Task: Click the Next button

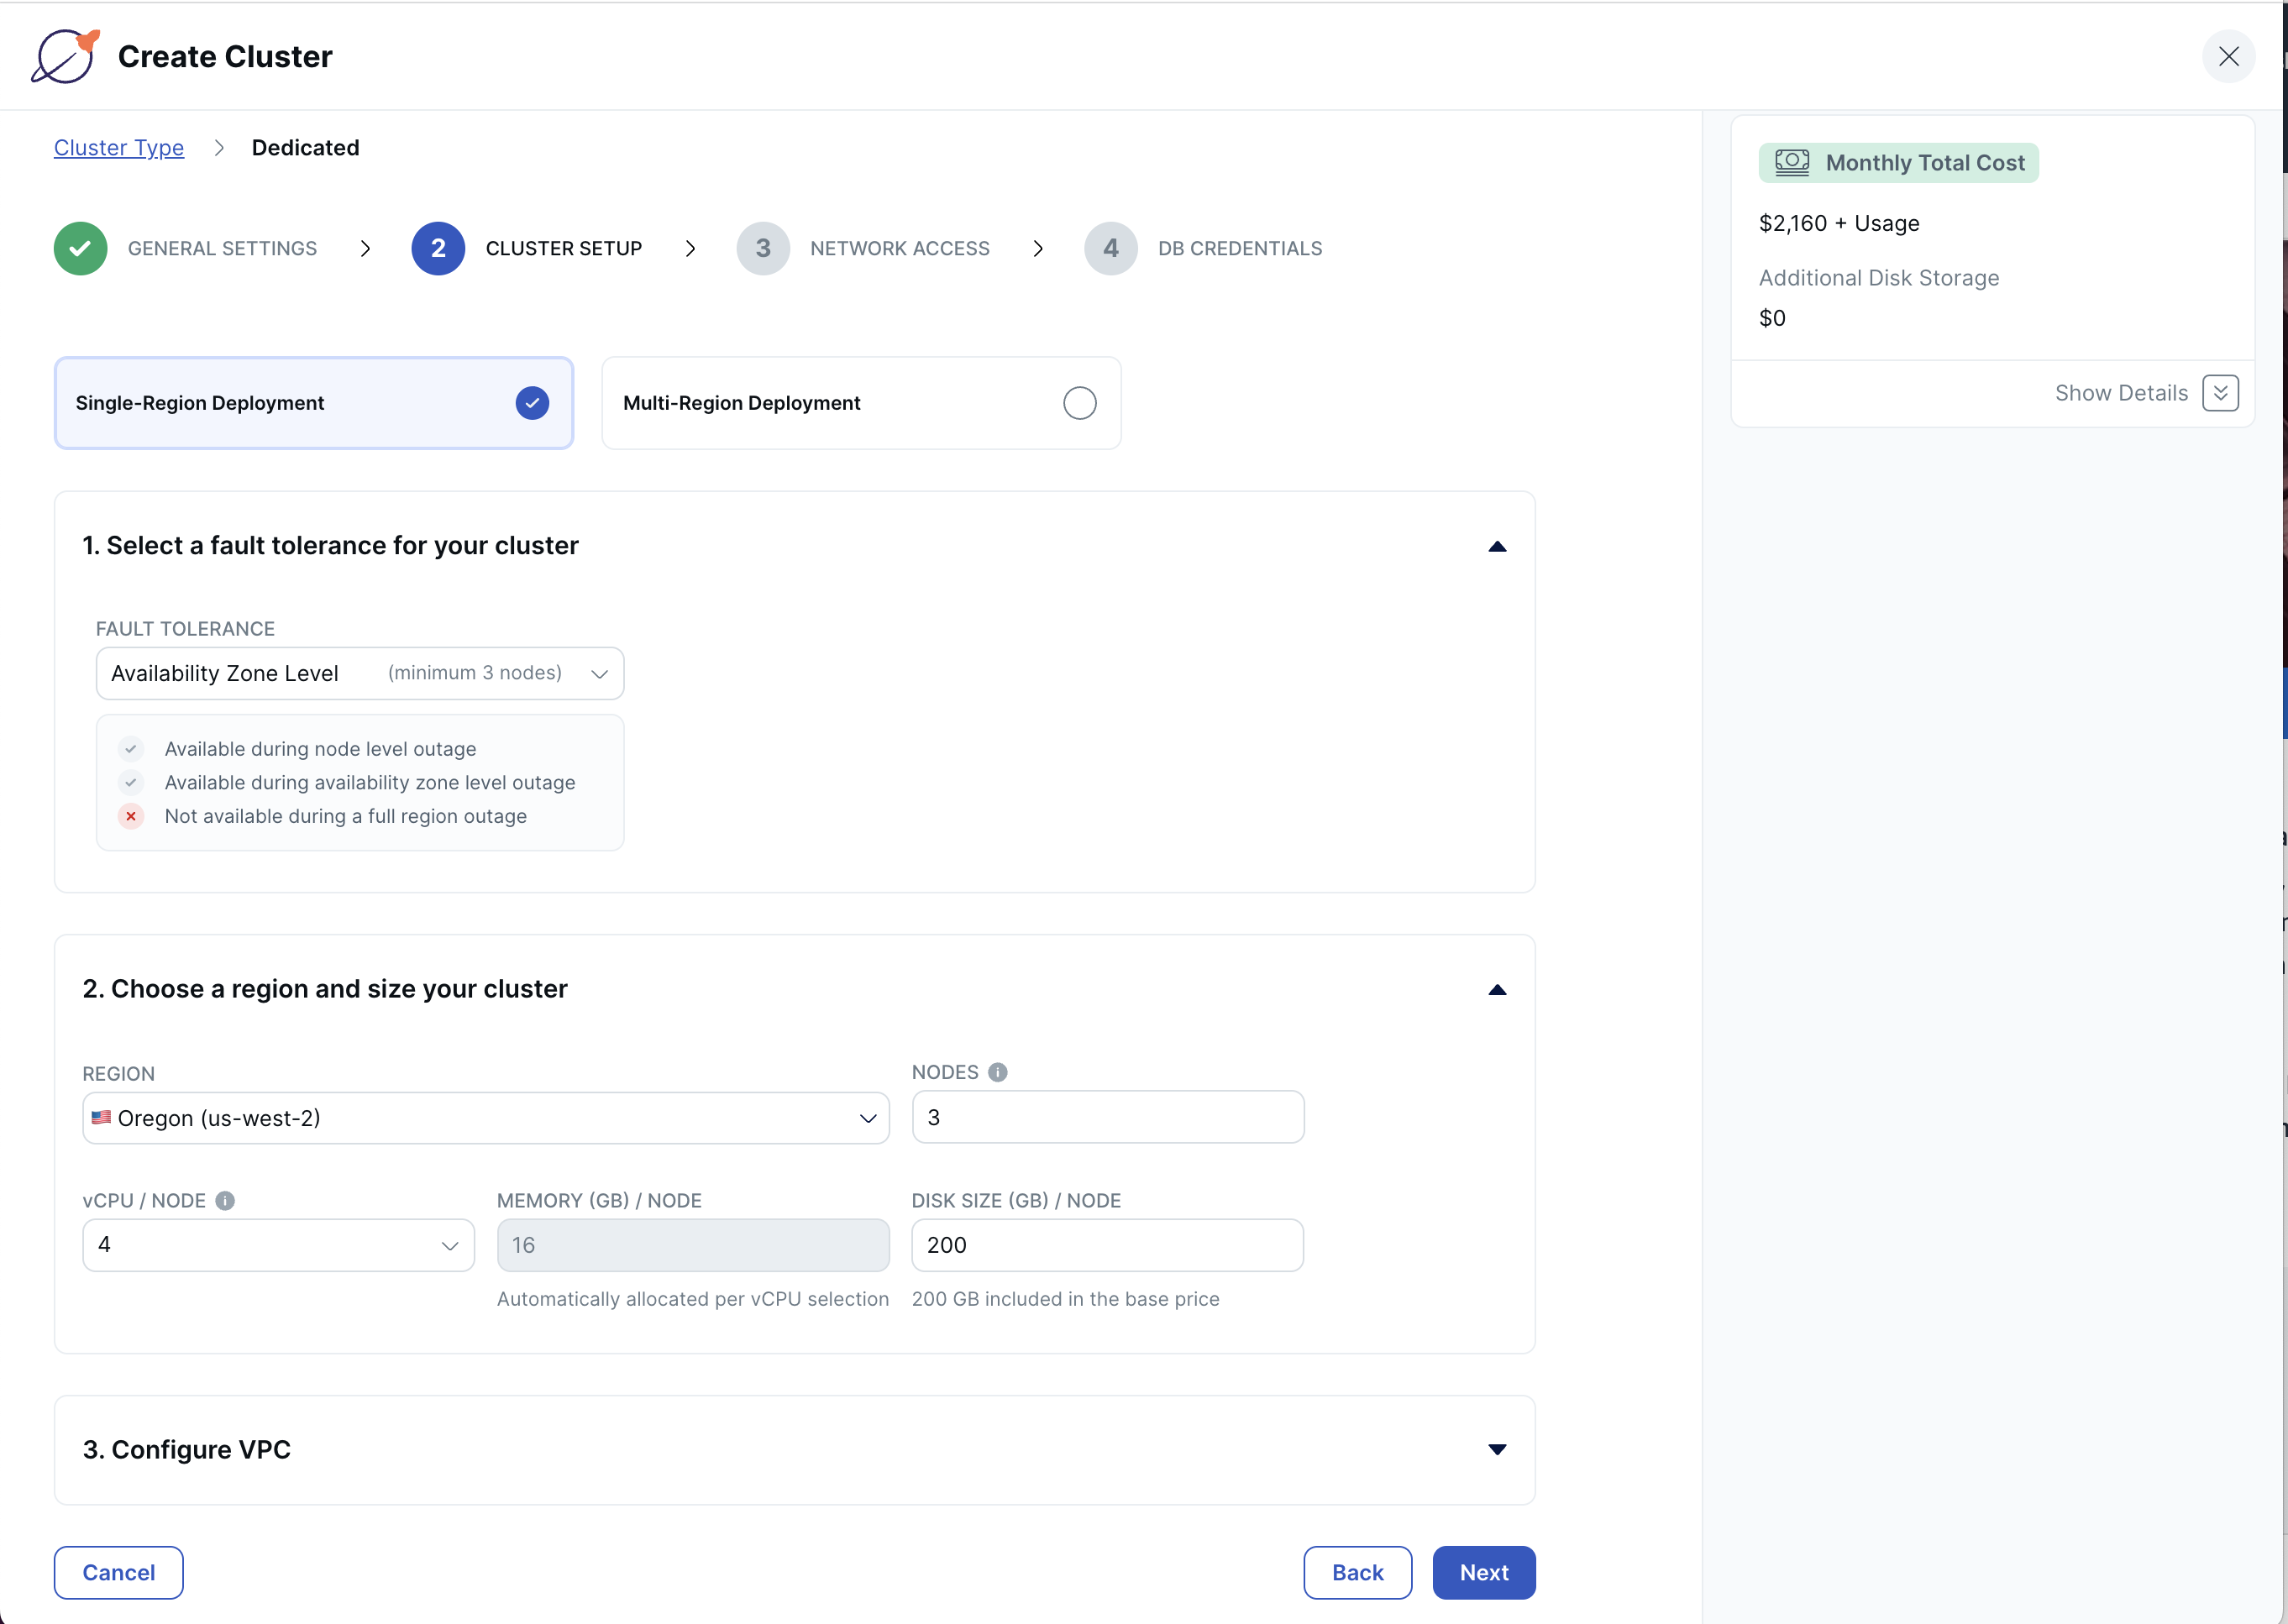Action: 1483,1572
